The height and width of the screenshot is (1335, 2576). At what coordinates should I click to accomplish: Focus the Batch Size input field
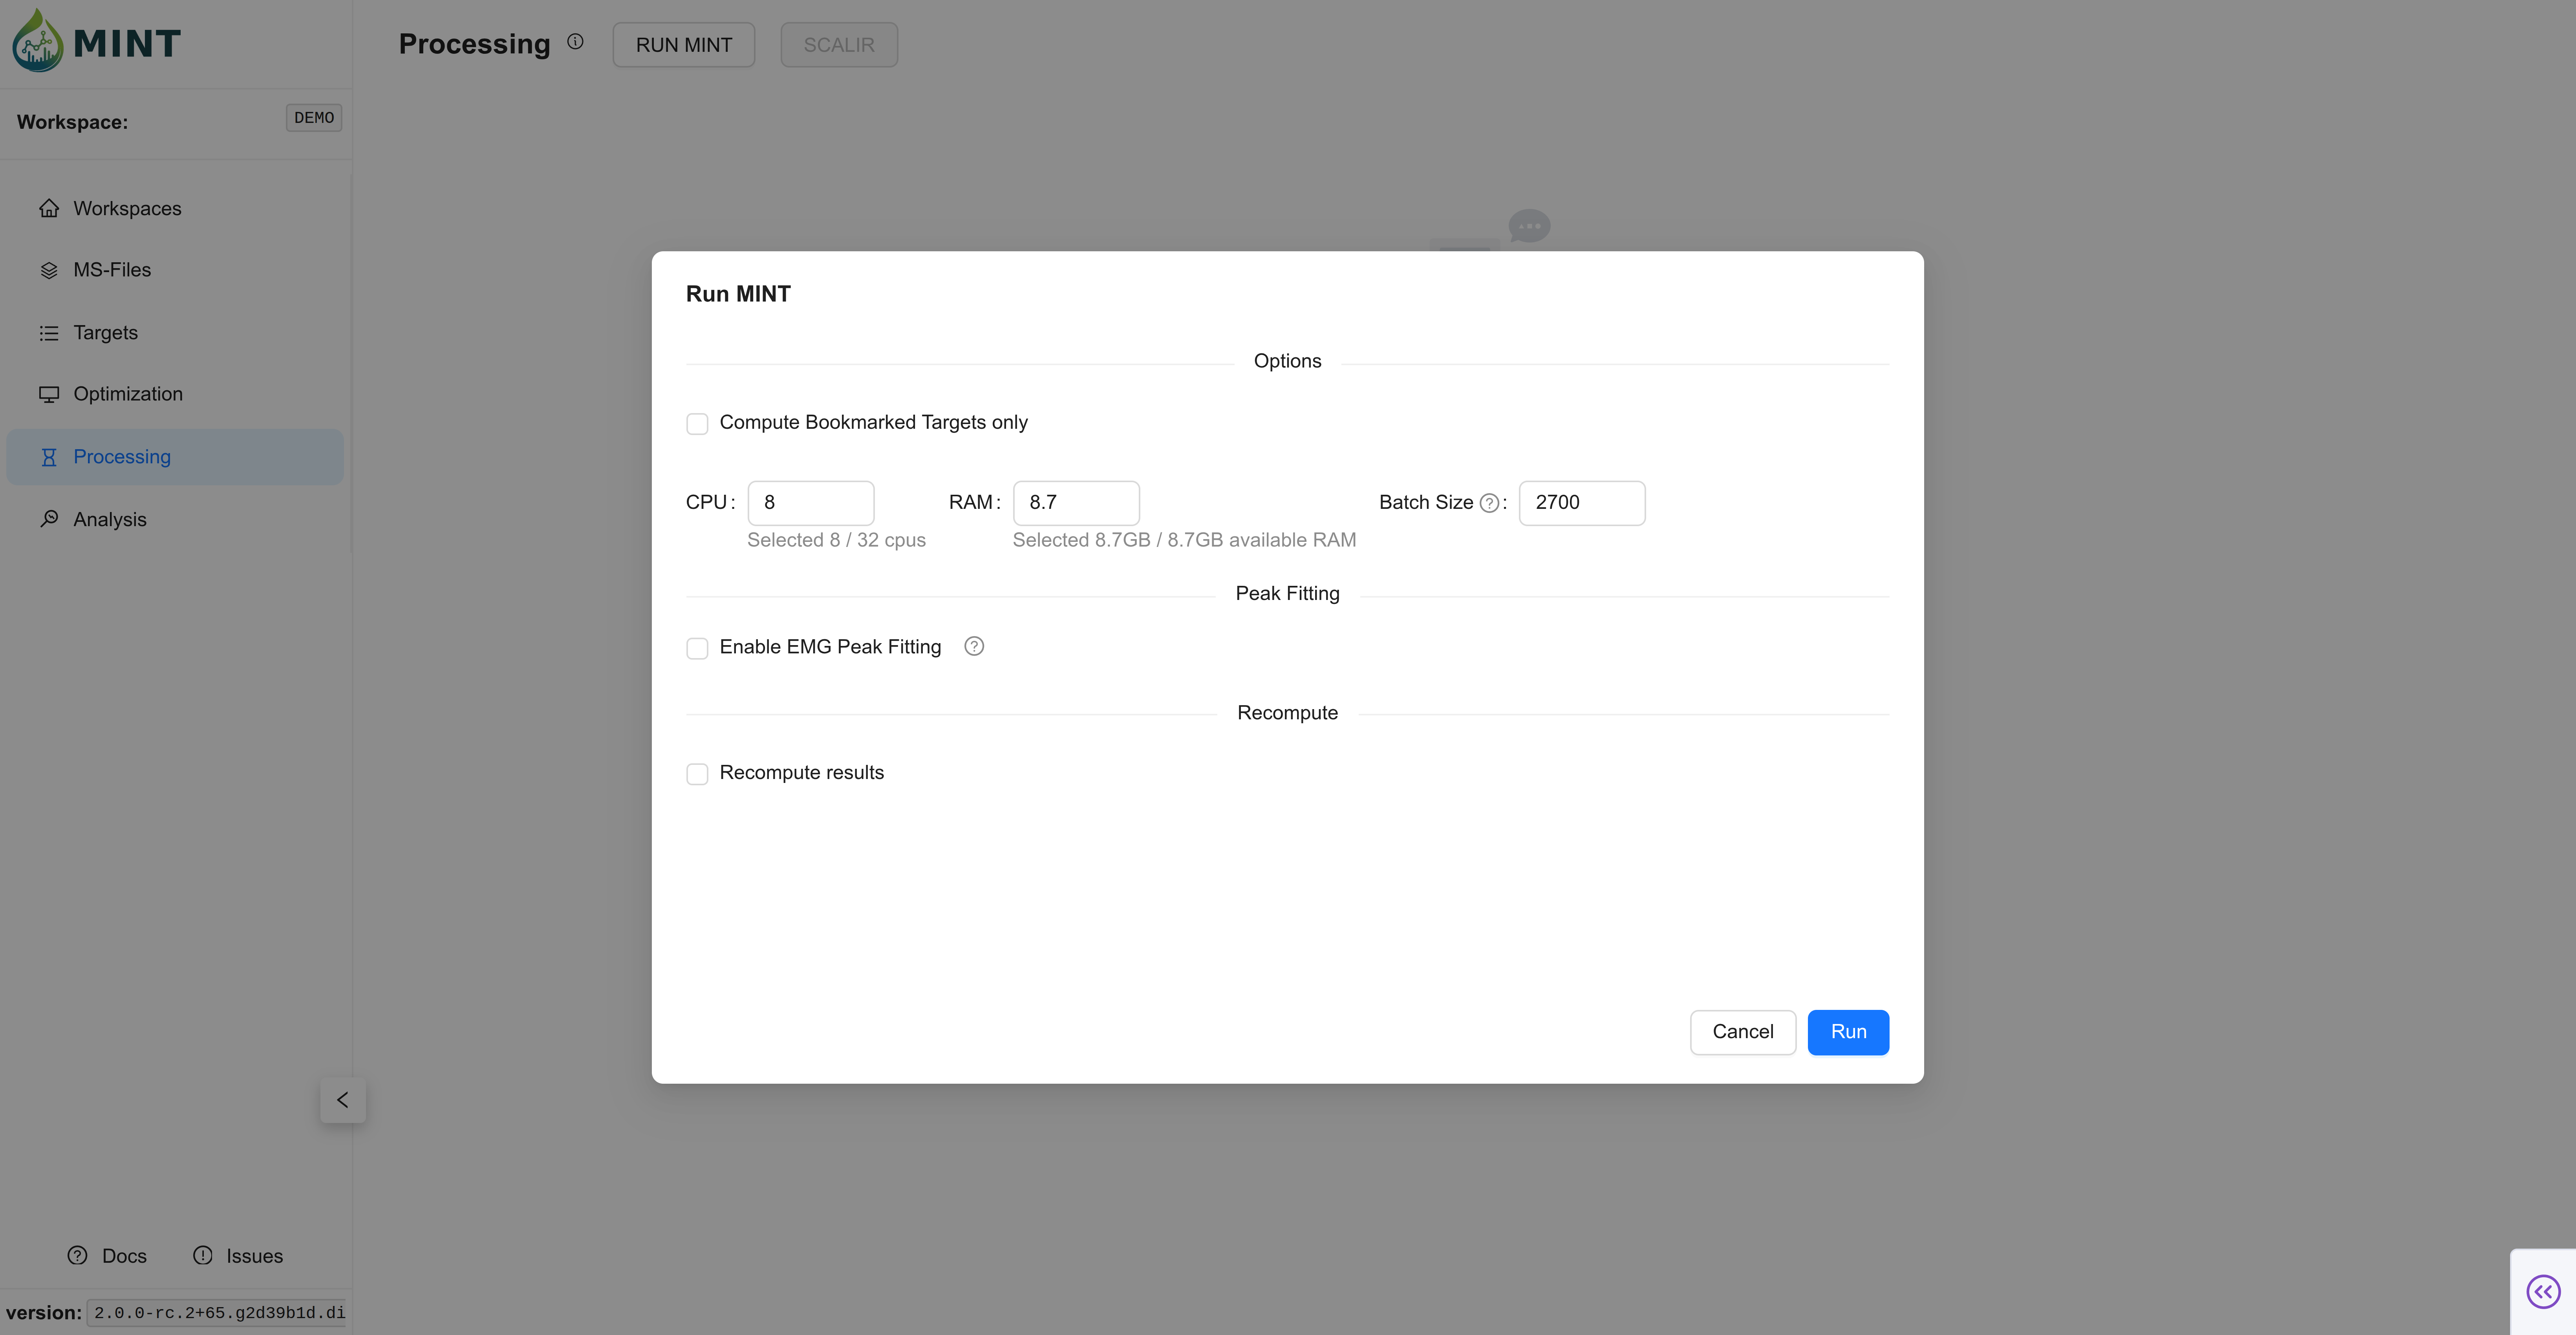pyautogui.click(x=1581, y=503)
